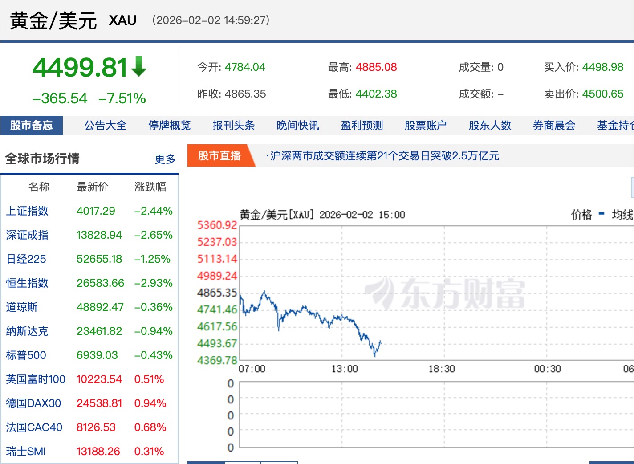Image resolution: width=634 pixels, height=464 pixels.
Task: Open the 晚间快讯 tab
Action: click(x=297, y=125)
